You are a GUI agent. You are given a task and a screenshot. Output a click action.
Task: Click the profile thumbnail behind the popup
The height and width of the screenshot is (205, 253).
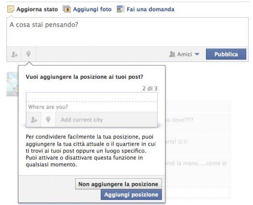tap(12, 84)
